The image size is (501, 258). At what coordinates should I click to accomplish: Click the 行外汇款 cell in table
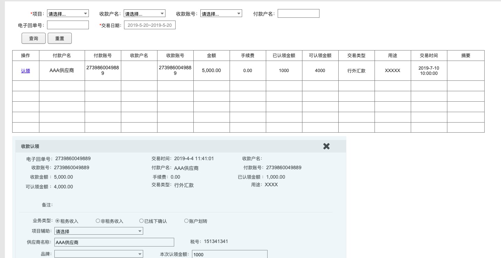click(356, 71)
